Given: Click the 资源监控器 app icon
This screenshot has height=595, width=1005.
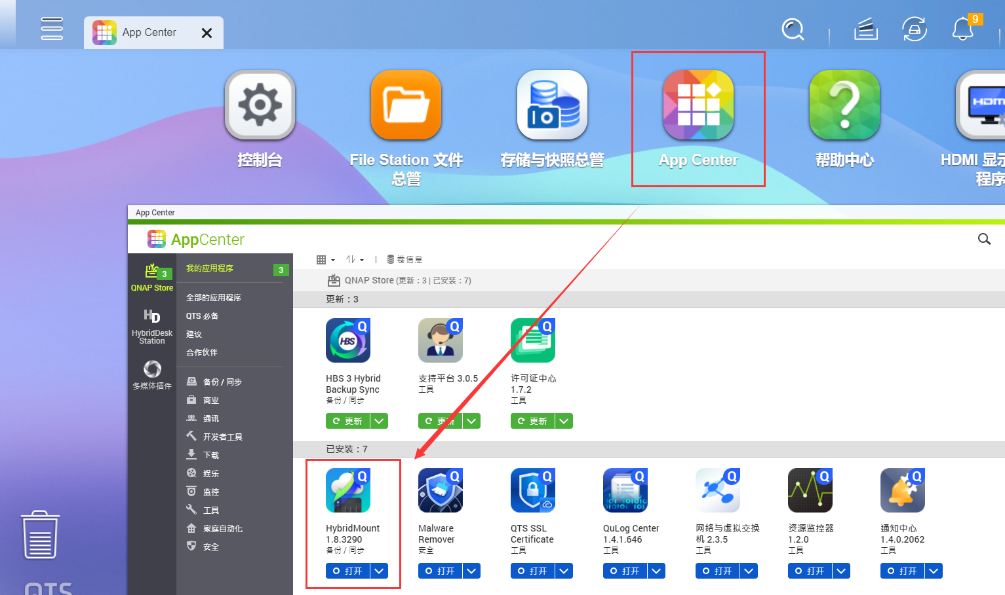Looking at the screenshot, I should click(810, 490).
